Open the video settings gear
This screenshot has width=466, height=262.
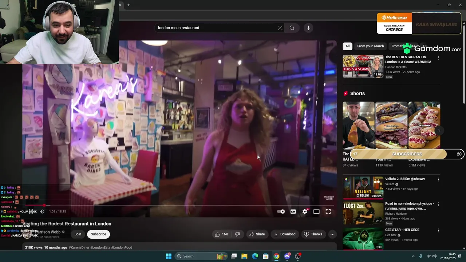coord(305,211)
